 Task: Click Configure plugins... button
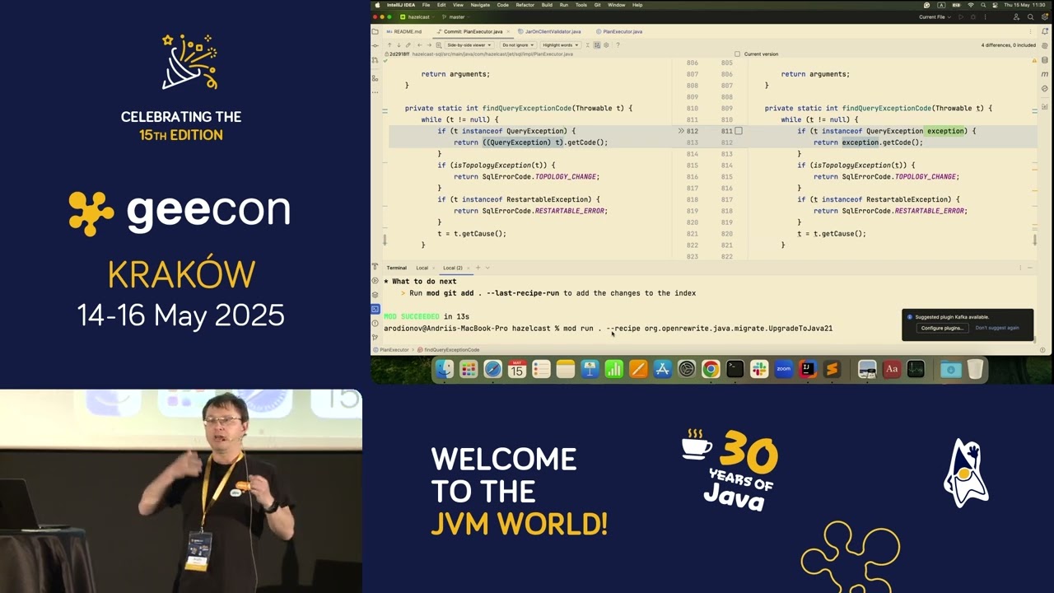[x=941, y=328]
